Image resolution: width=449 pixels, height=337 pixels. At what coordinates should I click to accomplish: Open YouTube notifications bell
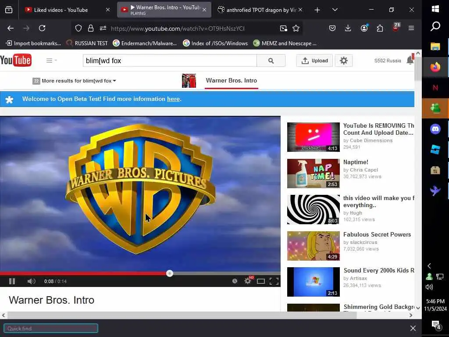coord(410,60)
